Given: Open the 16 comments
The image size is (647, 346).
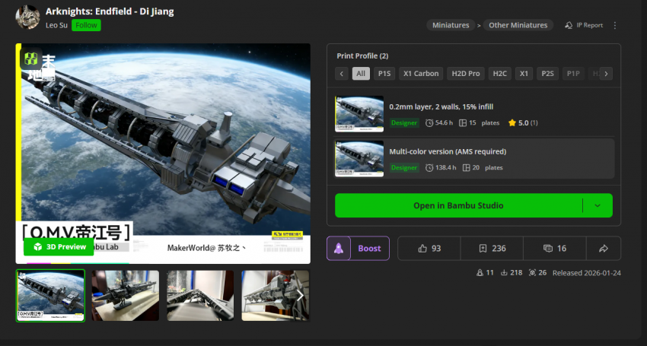Looking at the screenshot, I should point(555,248).
